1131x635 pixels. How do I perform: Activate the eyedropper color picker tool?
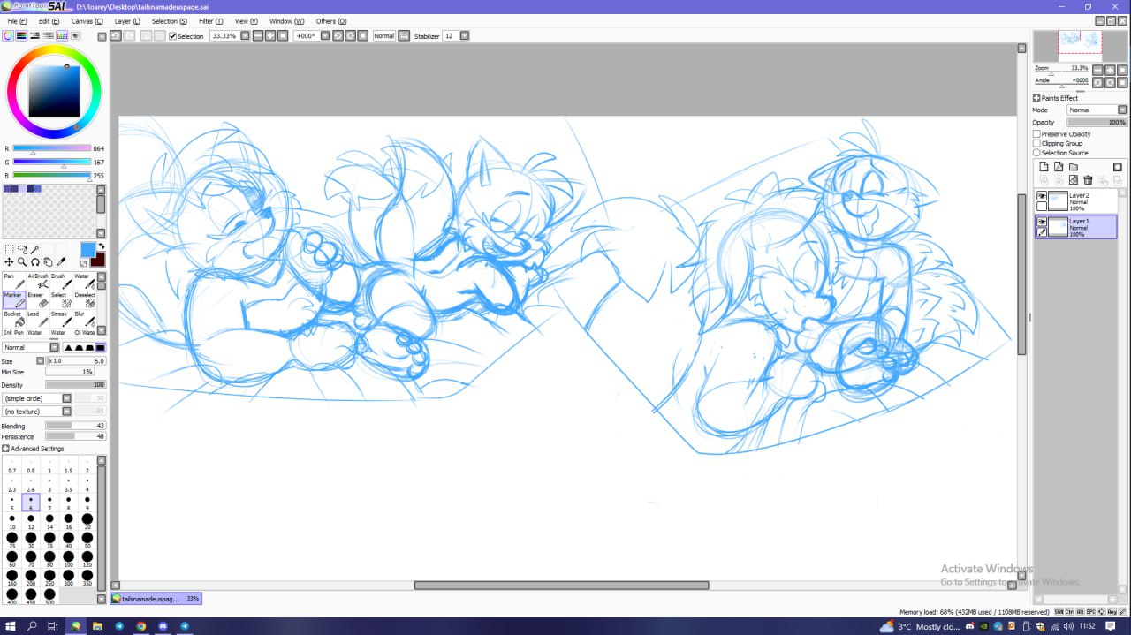pyautogui.click(x=61, y=262)
